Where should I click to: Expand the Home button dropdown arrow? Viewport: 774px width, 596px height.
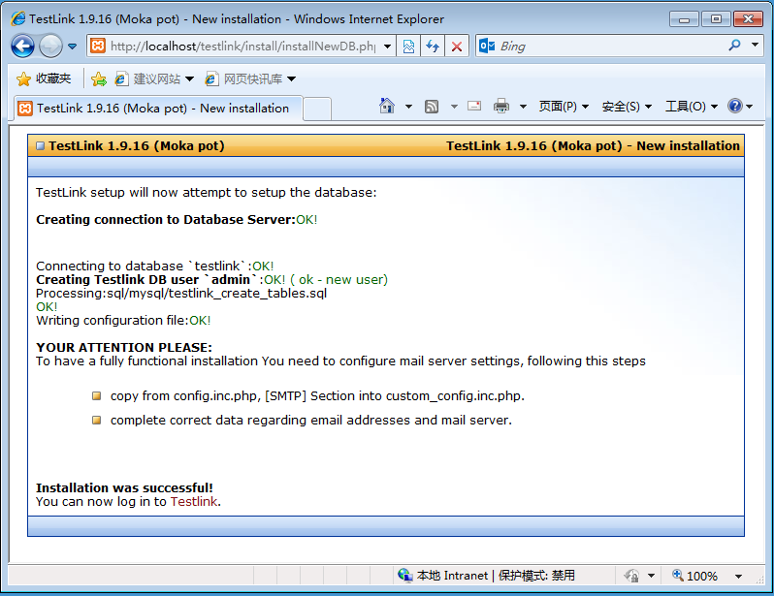click(x=408, y=106)
